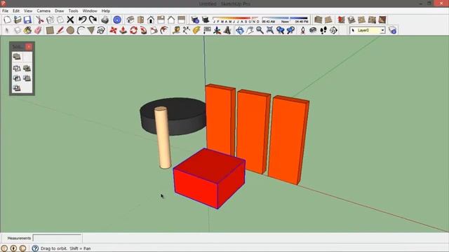Viewport: 449px width, 252px height.
Task: Click the Paste icon
Action: [x=60, y=20]
